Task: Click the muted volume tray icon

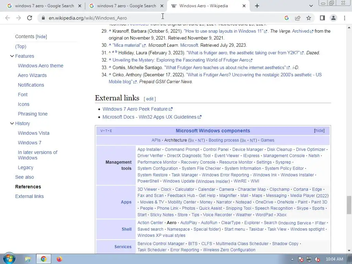Action: coord(317,259)
